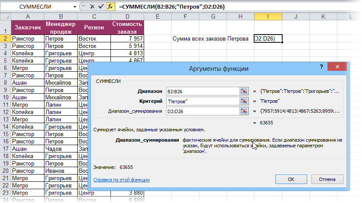Click range selector icon beside Критерий field

[x=245, y=101]
